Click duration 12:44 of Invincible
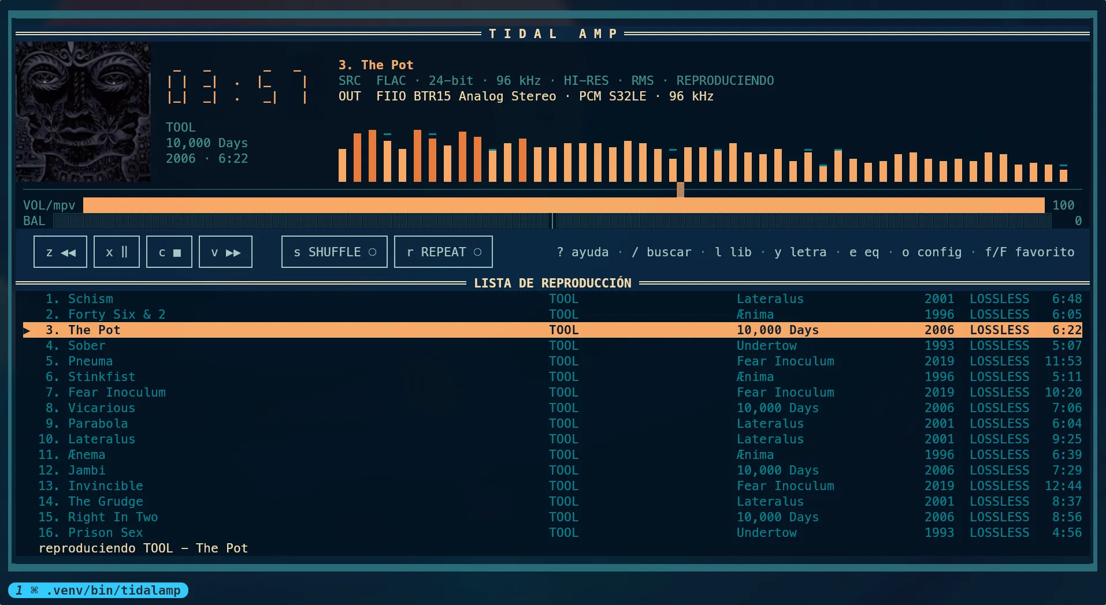The width and height of the screenshot is (1106, 605). (1063, 486)
